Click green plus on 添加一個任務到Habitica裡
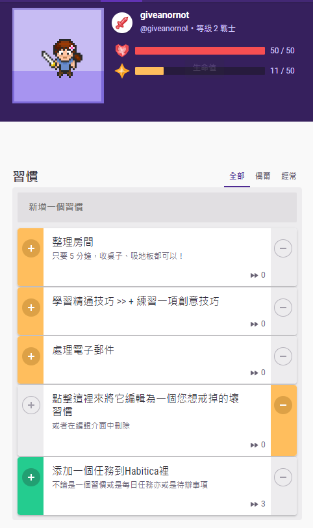313x528 pixels. [x=31, y=477]
